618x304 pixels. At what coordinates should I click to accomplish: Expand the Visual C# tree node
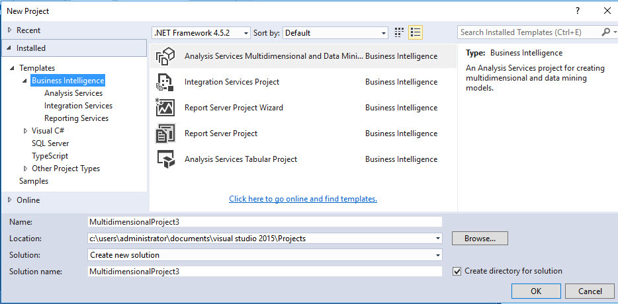click(x=25, y=131)
